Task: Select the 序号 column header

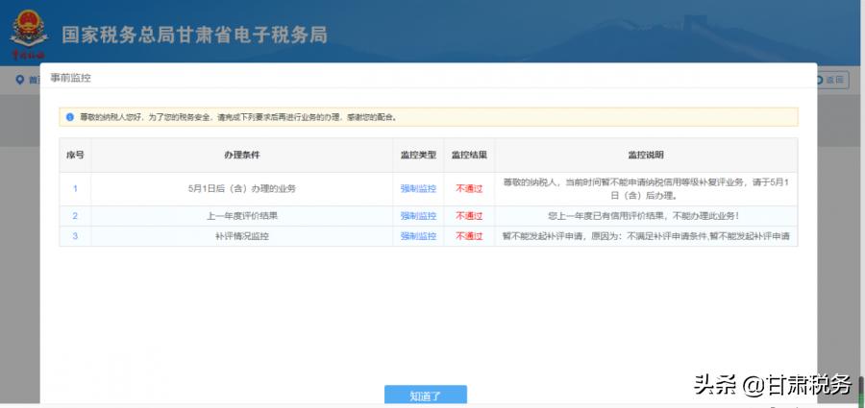Action: click(x=75, y=155)
